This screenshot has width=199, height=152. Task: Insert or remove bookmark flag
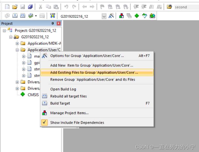click(102, 7)
